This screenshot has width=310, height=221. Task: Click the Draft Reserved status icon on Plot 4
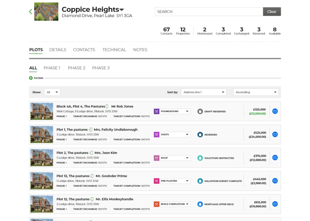point(200,111)
